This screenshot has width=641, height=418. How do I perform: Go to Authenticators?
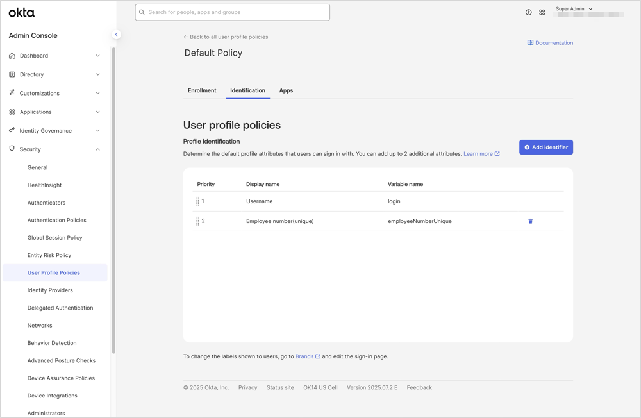[46, 203]
